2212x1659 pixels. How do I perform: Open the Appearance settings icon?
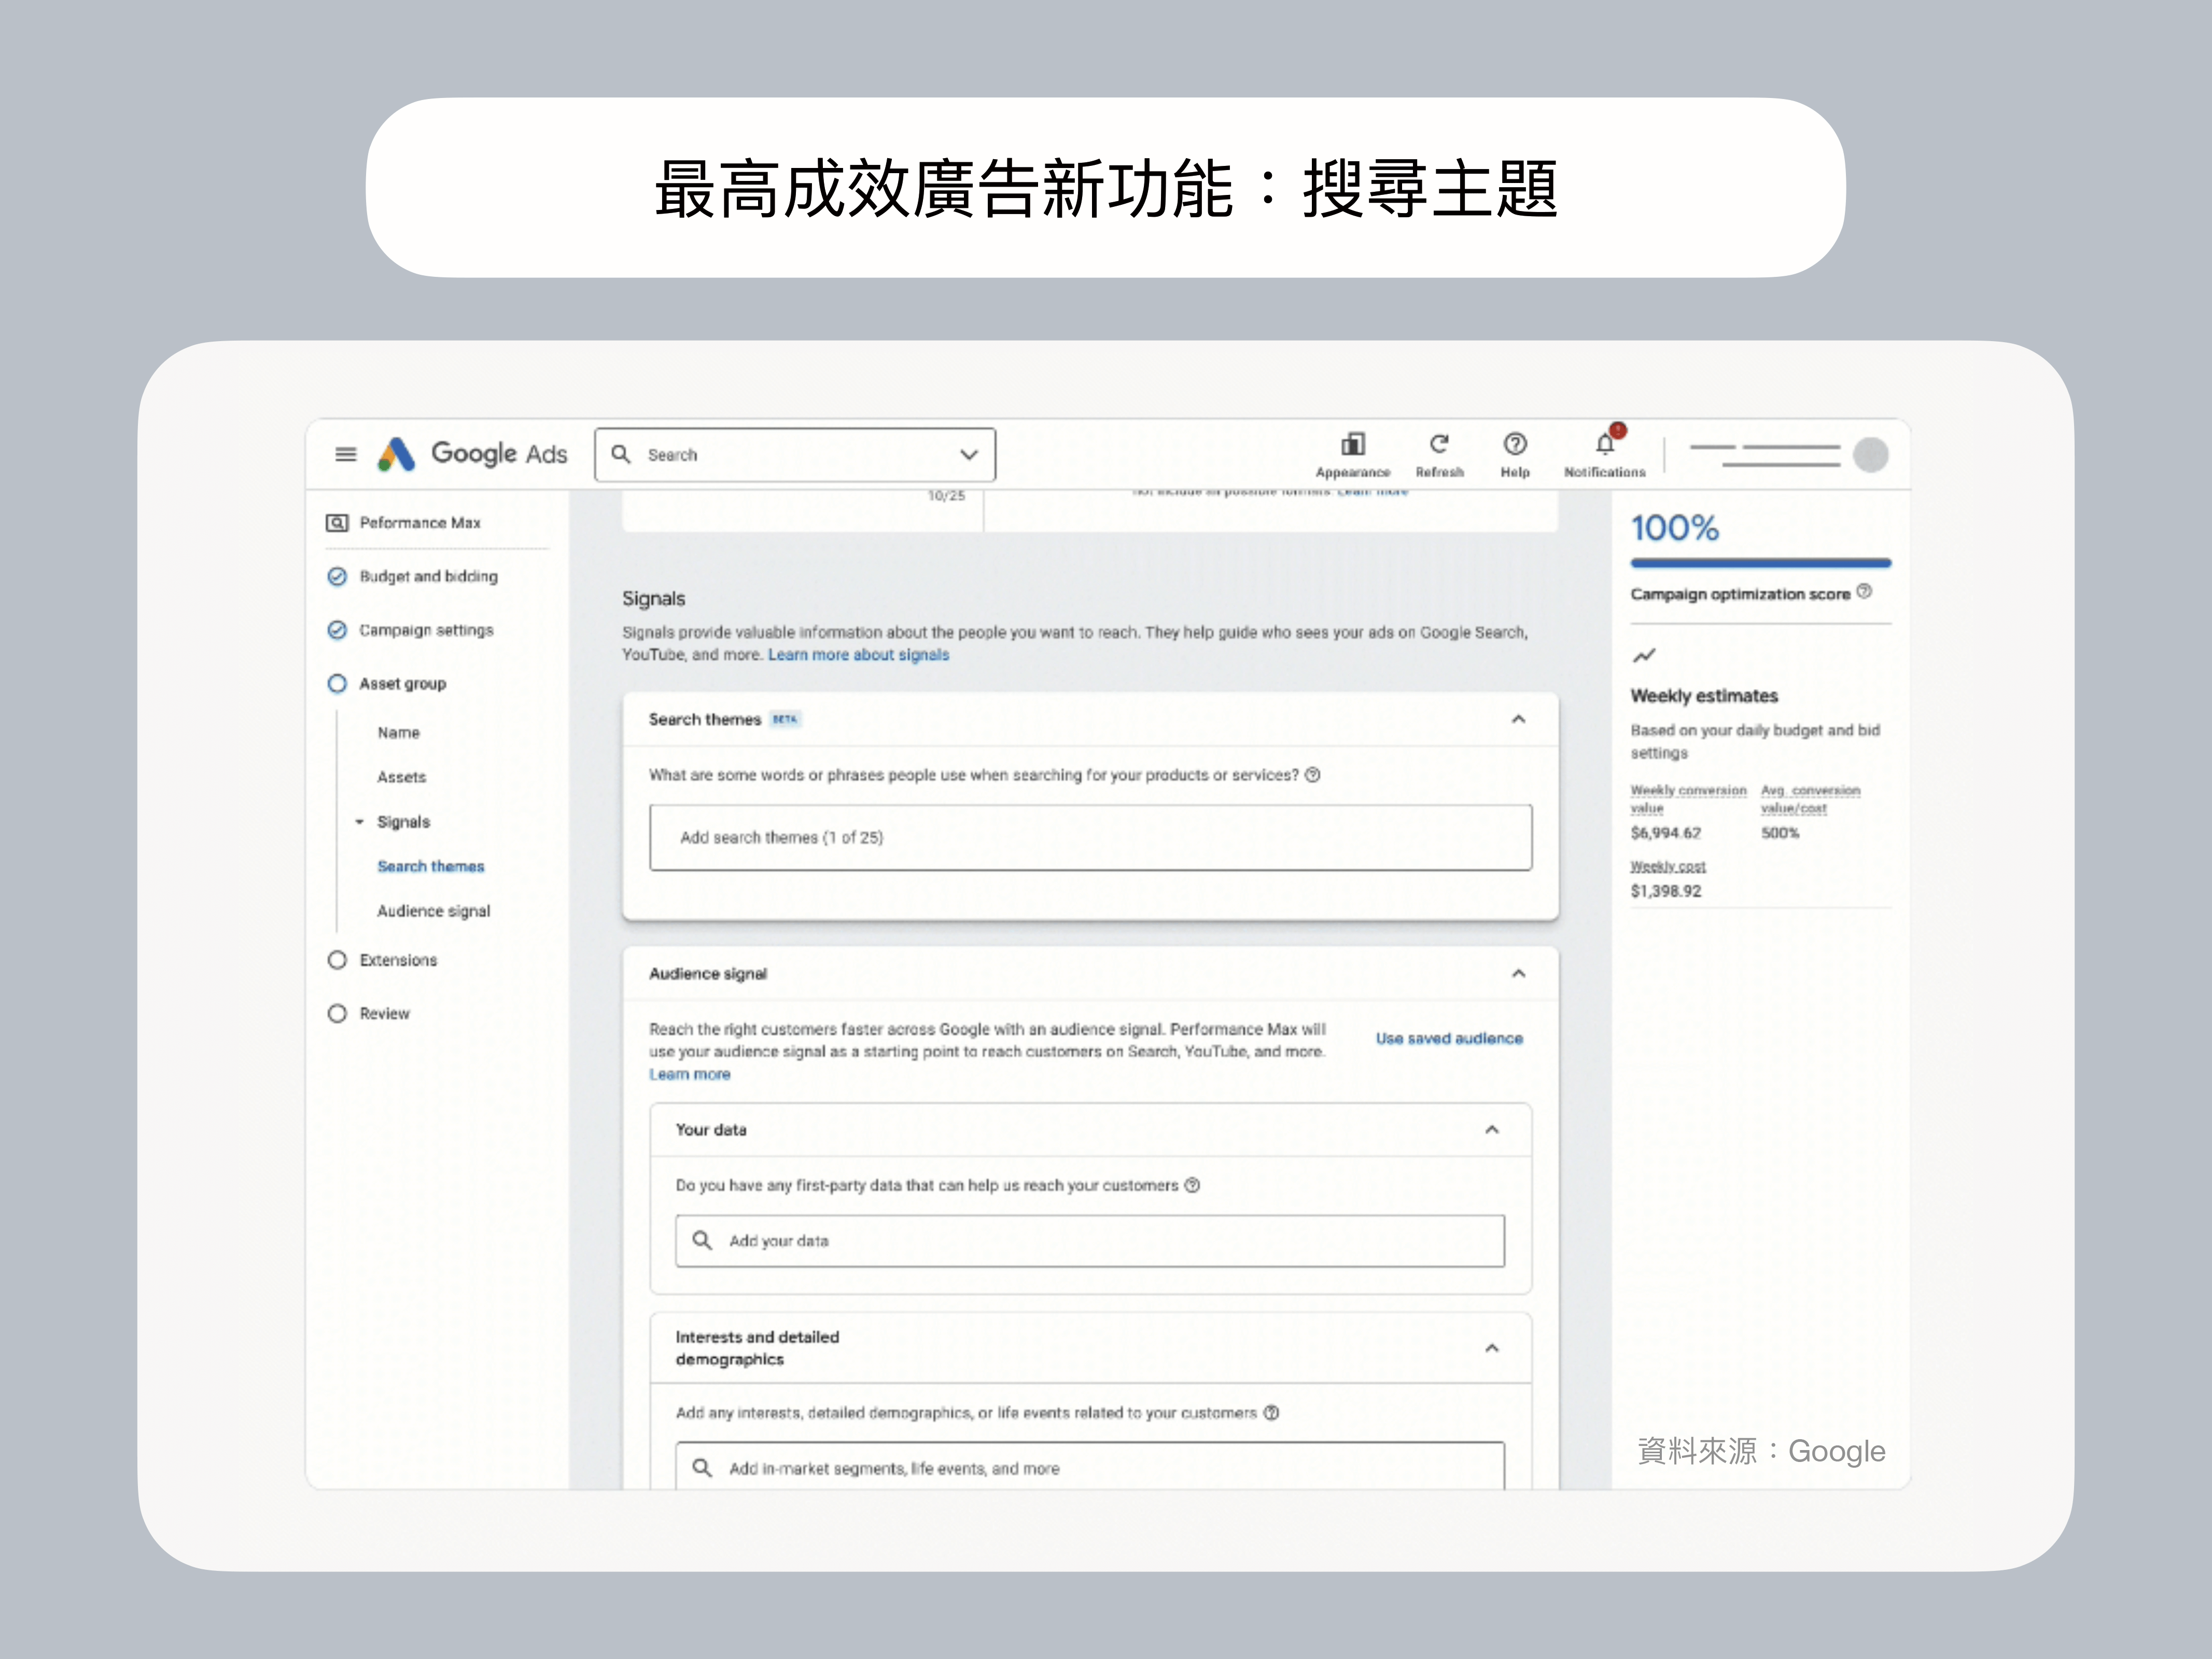pyautogui.click(x=1353, y=444)
